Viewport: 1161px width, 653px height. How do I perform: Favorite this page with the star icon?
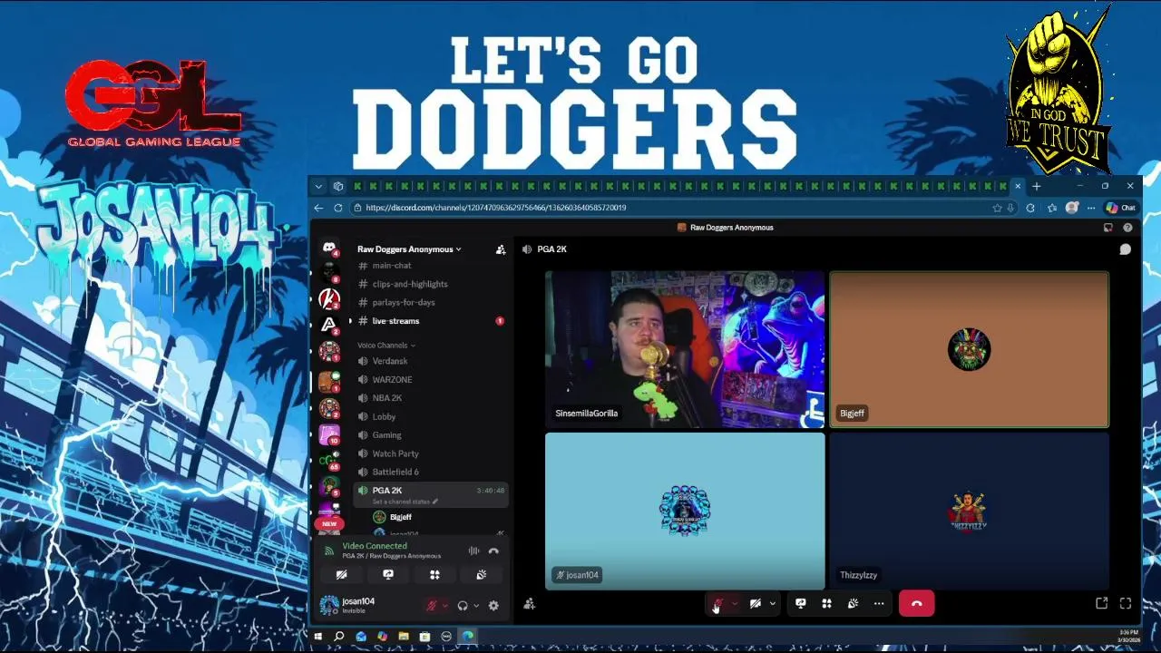click(997, 208)
